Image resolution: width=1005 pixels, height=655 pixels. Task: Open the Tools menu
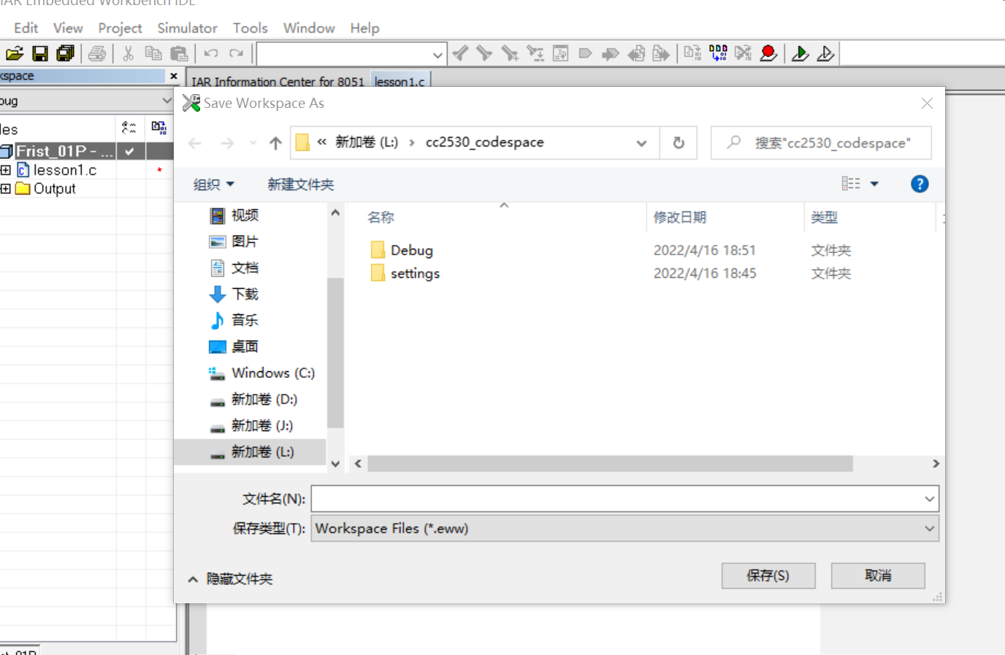[250, 28]
